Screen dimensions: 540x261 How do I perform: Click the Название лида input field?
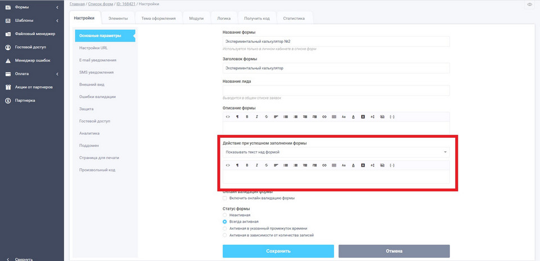(x=336, y=90)
